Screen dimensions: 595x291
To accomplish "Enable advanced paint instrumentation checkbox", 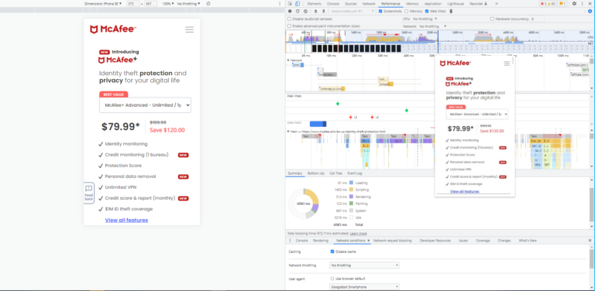I will pos(290,26).
